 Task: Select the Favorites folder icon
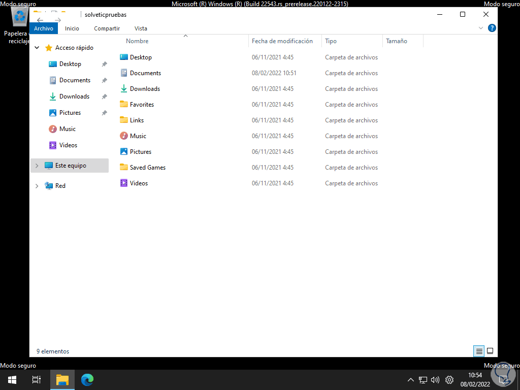pos(124,104)
